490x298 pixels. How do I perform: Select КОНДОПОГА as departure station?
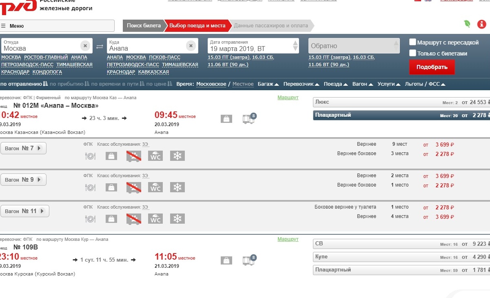47,72
